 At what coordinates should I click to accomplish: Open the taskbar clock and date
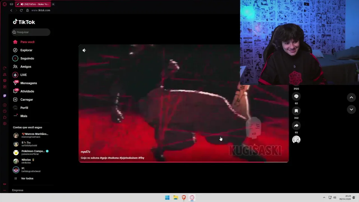pyautogui.click(x=345, y=198)
